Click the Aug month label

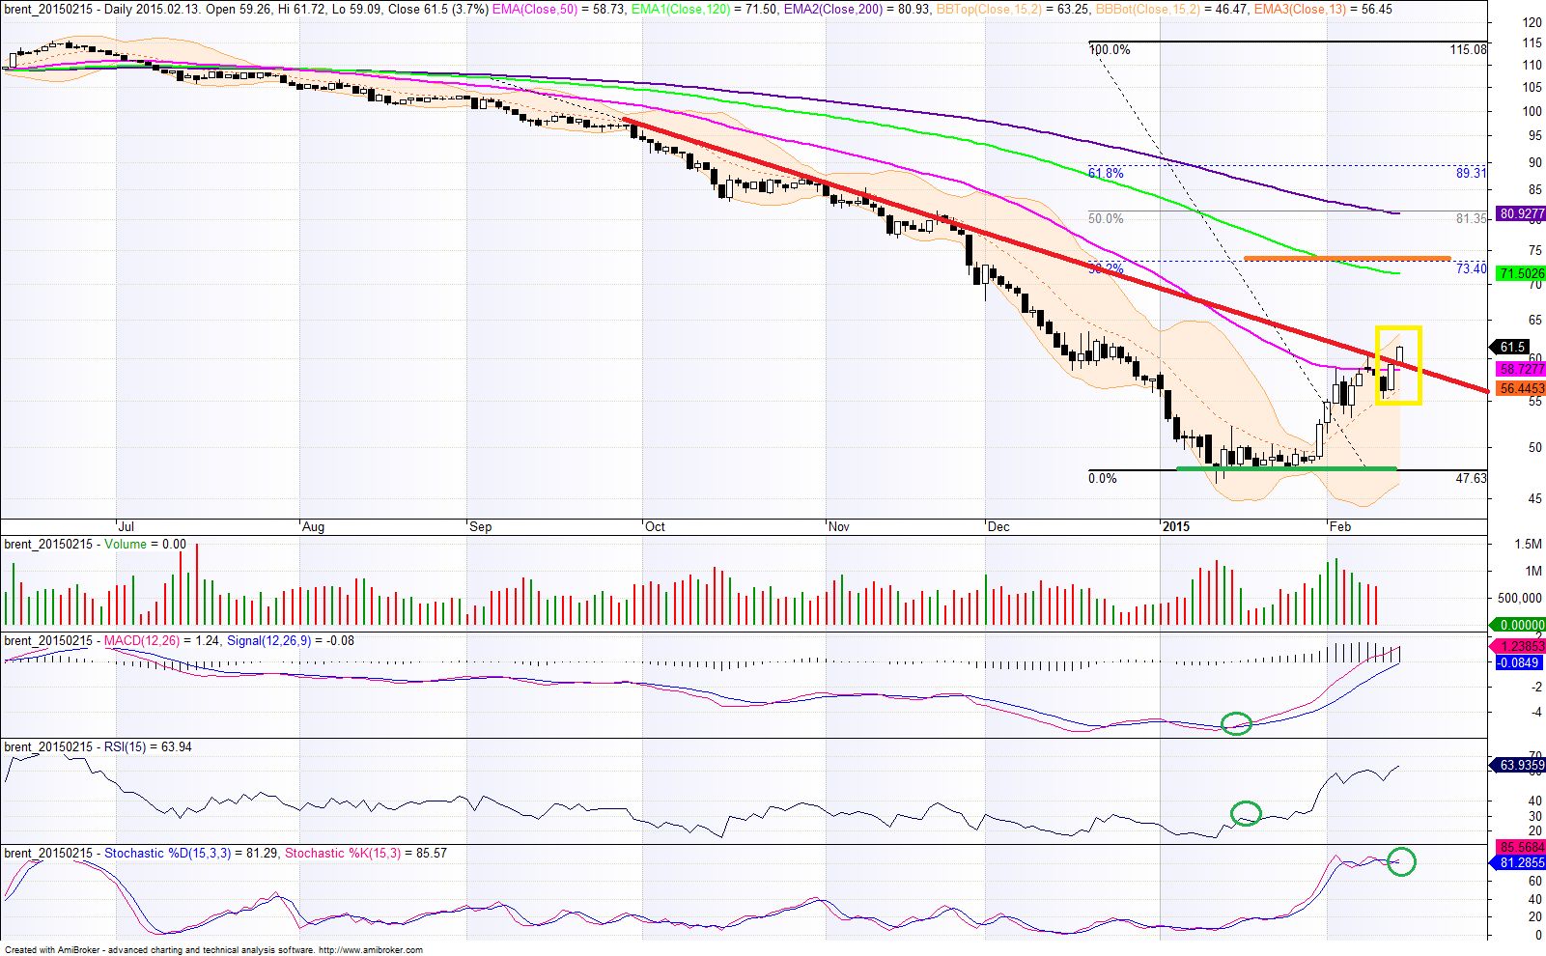click(313, 527)
